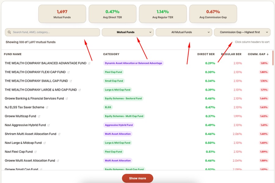Click Small Cap Fund tag of Wealth Company row

[x=114, y=81]
